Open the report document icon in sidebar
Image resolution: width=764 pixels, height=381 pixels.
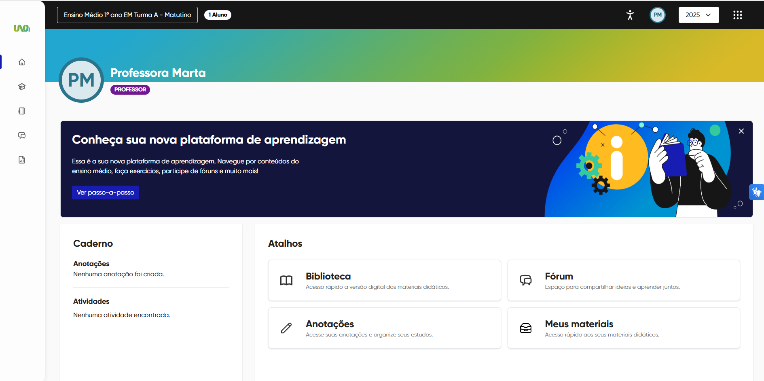[22, 160]
